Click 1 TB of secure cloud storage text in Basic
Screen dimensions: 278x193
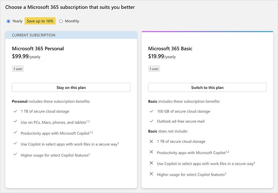click(181, 142)
